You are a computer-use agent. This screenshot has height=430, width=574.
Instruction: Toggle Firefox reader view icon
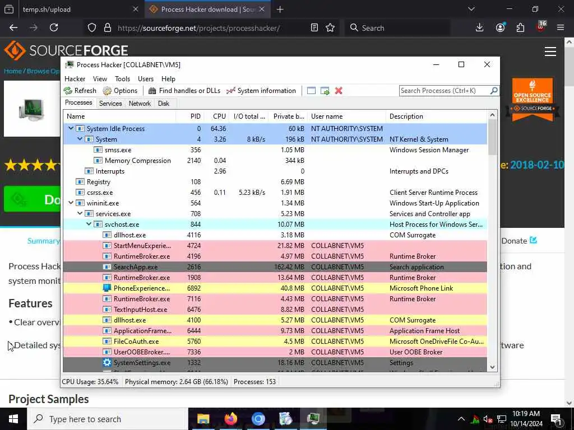click(314, 28)
